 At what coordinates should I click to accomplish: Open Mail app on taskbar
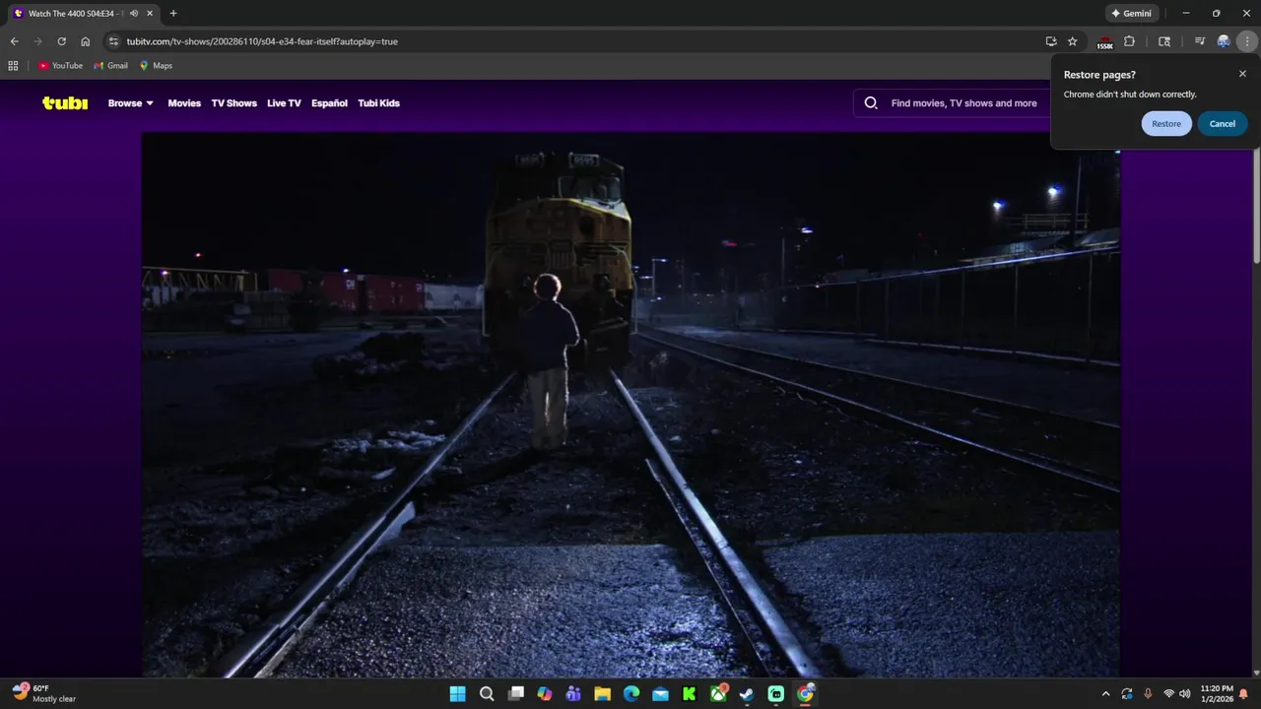pos(660,693)
